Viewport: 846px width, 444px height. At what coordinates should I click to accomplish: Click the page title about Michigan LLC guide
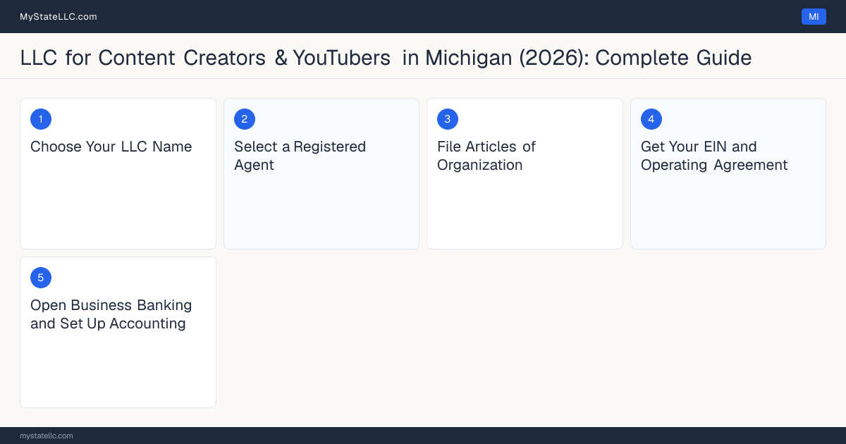click(386, 58)
